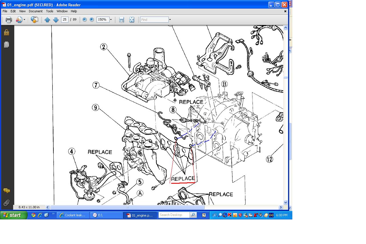Open the Pages panel in sidebar
Screen dimensions: 366x244
[7, 44]
